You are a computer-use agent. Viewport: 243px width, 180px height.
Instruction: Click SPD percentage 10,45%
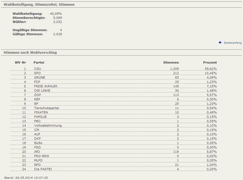[211, 73]
